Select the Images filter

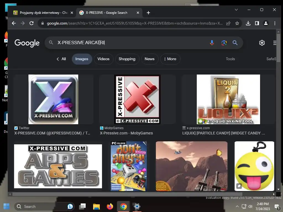(x=82, y=59)
